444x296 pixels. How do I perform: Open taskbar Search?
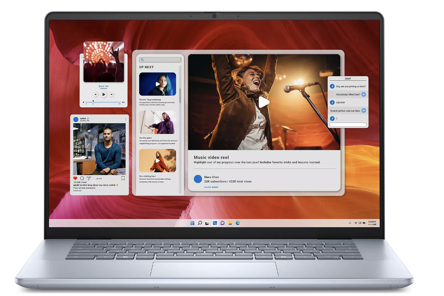pyautogui.click(x=200, y=223)
